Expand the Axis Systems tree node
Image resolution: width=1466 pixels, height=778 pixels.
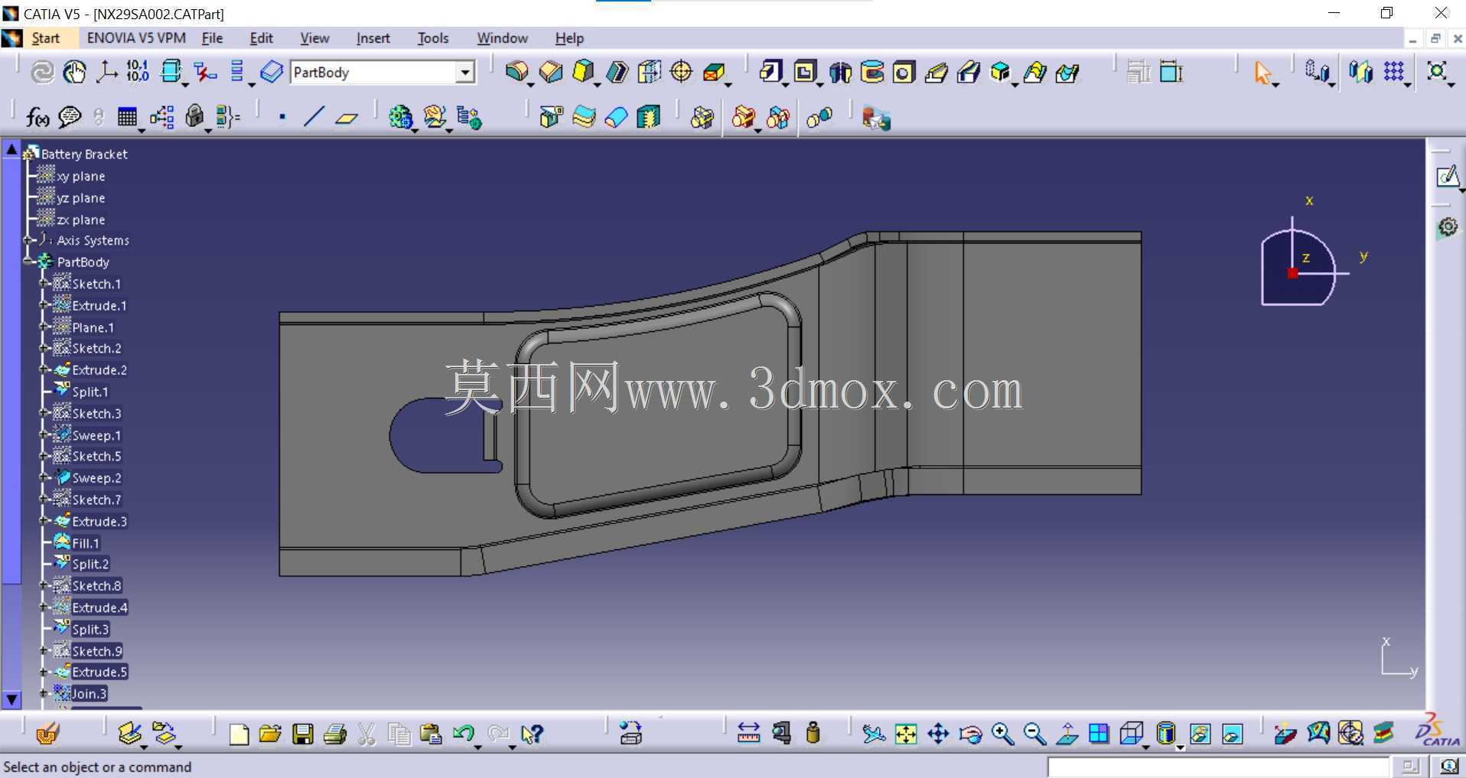[28, 240]
